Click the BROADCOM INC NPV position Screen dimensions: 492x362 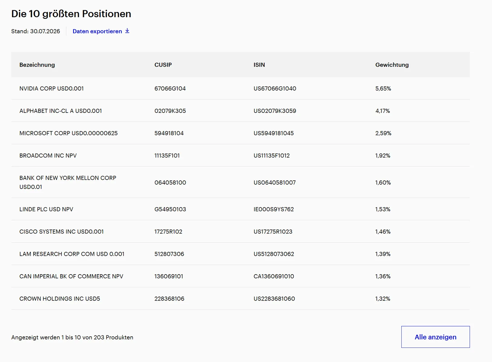point(48,156)
